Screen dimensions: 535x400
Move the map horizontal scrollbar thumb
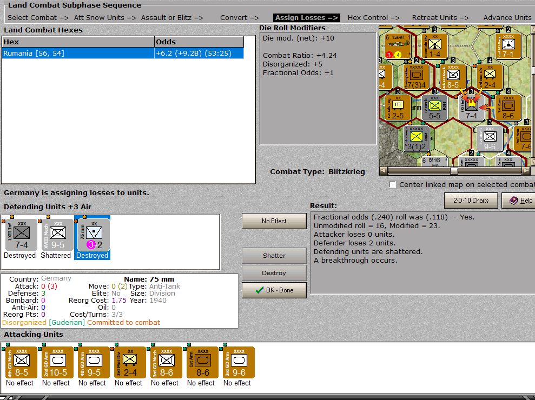[x=454, y=170]
